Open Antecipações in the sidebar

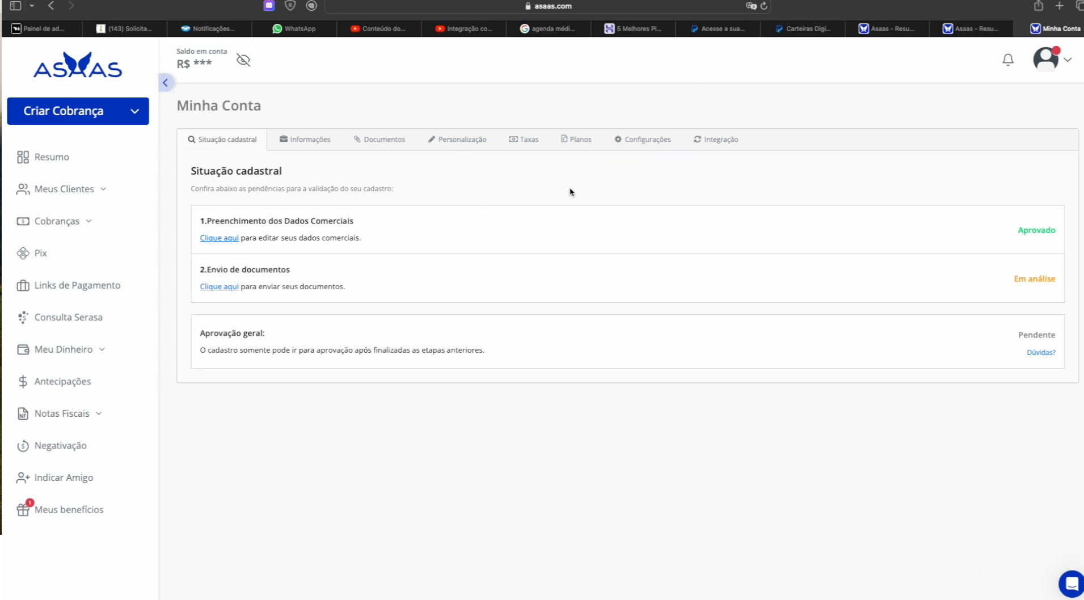click(x=62, y=381)
